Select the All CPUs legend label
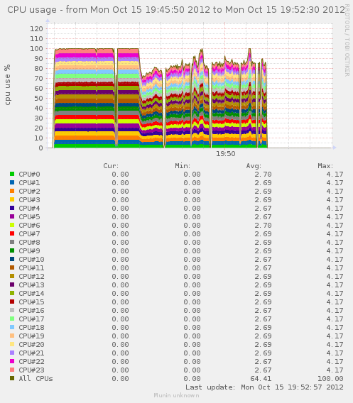This screenshot has width=353, height=403. (36, 378)
